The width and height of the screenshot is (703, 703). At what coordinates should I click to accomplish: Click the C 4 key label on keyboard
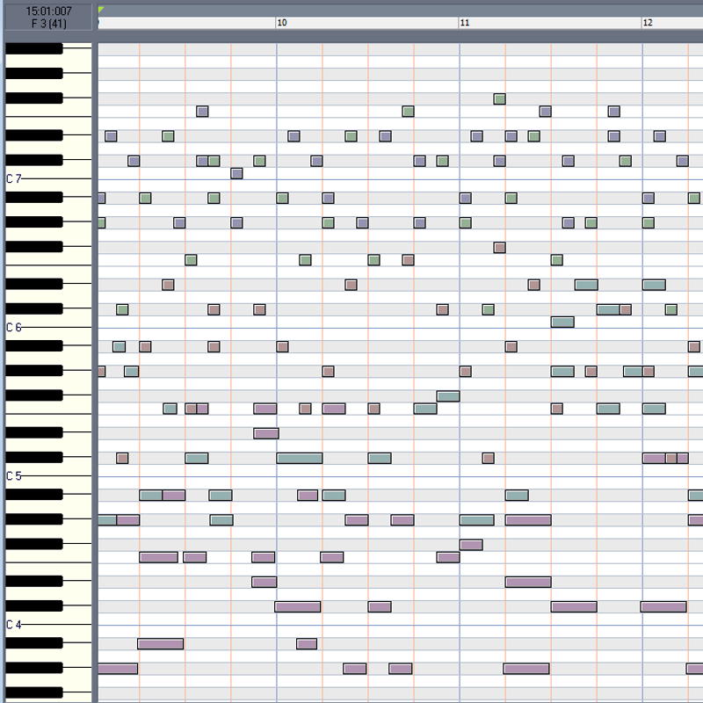[x=14, y=624]
